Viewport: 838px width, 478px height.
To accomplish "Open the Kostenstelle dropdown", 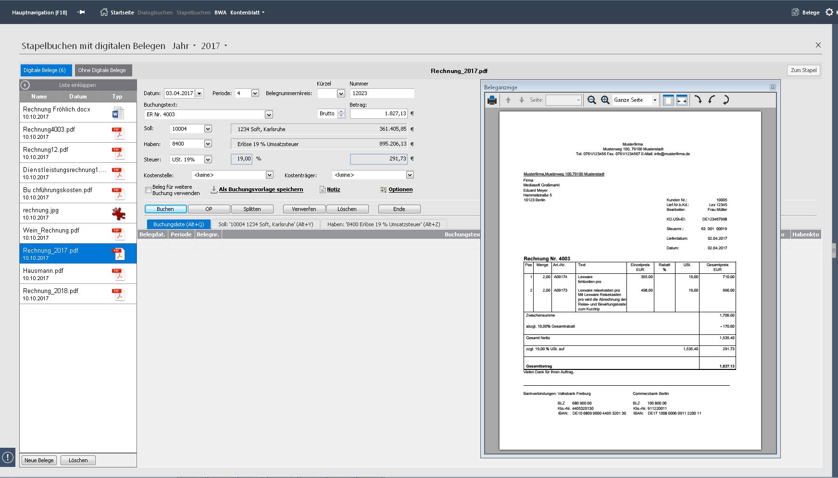I will (269, 175).
